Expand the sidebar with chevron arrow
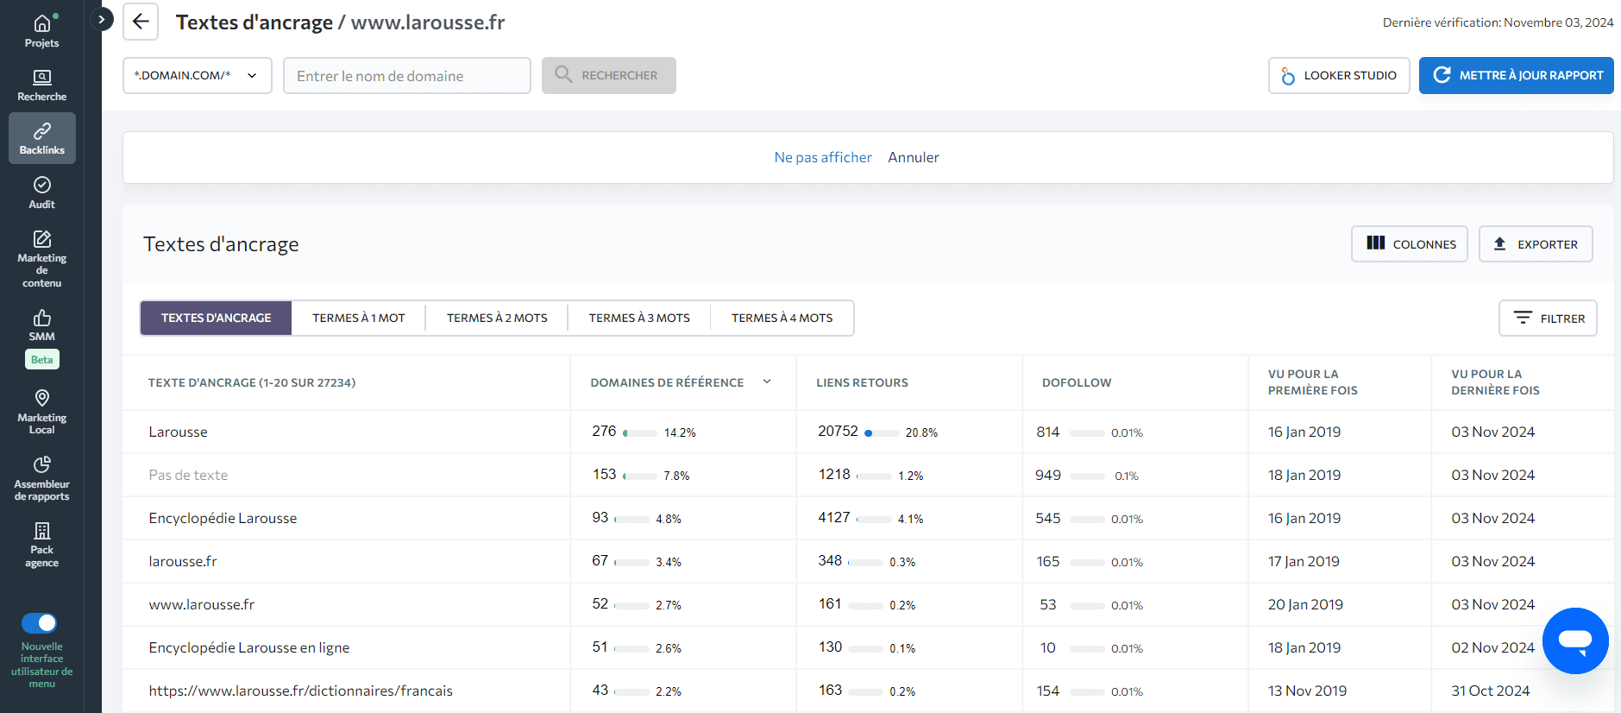The width and height of the screenshot is (1621, 713). pyautogui.click(x=102, y=19)
